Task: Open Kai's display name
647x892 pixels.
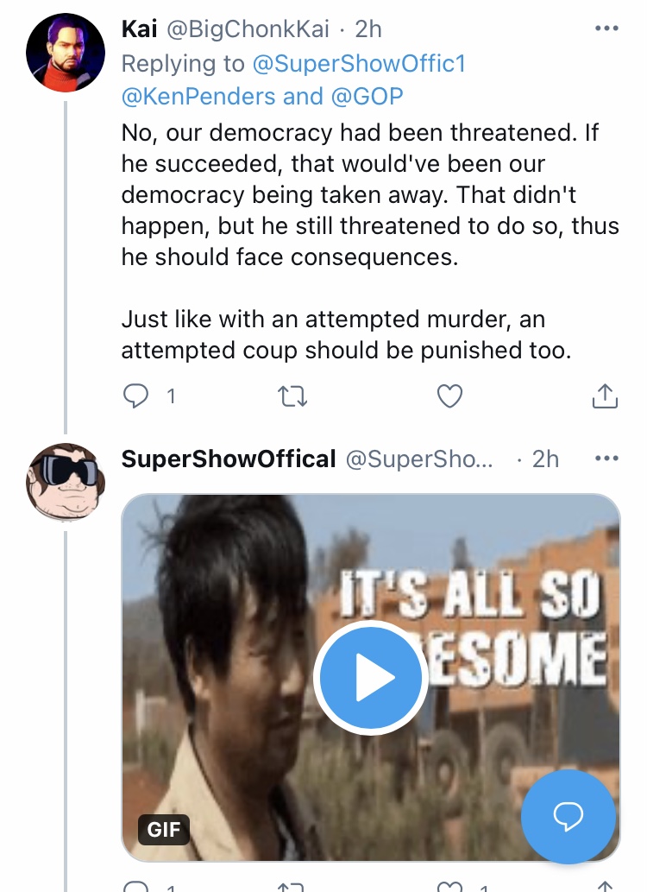Action: [139, 29]
